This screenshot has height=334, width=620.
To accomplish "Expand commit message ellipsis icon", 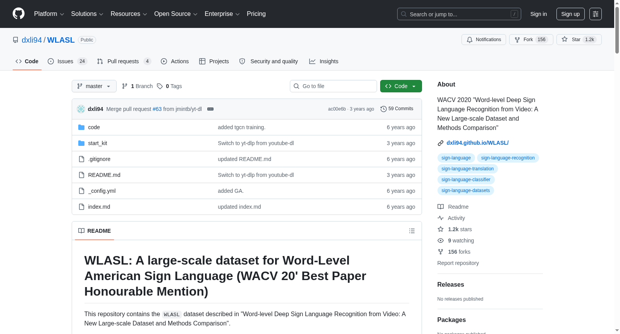I will (210, 109).
